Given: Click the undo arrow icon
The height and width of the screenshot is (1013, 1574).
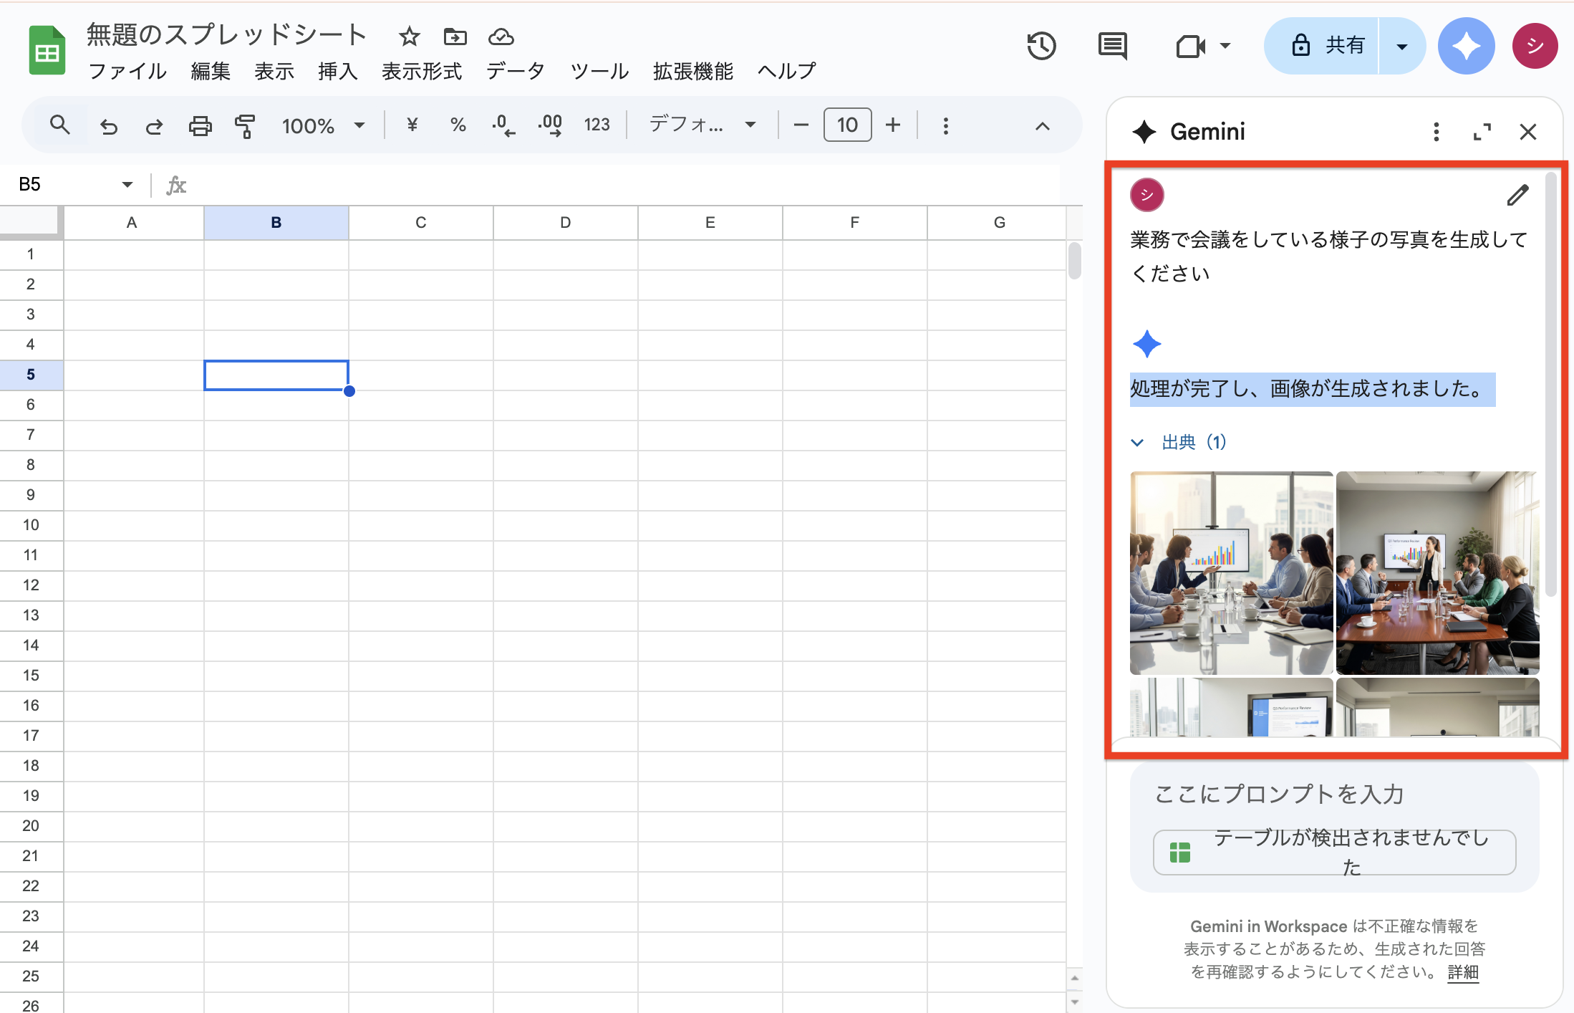Looking at the screenshot, I should point(109,126).
